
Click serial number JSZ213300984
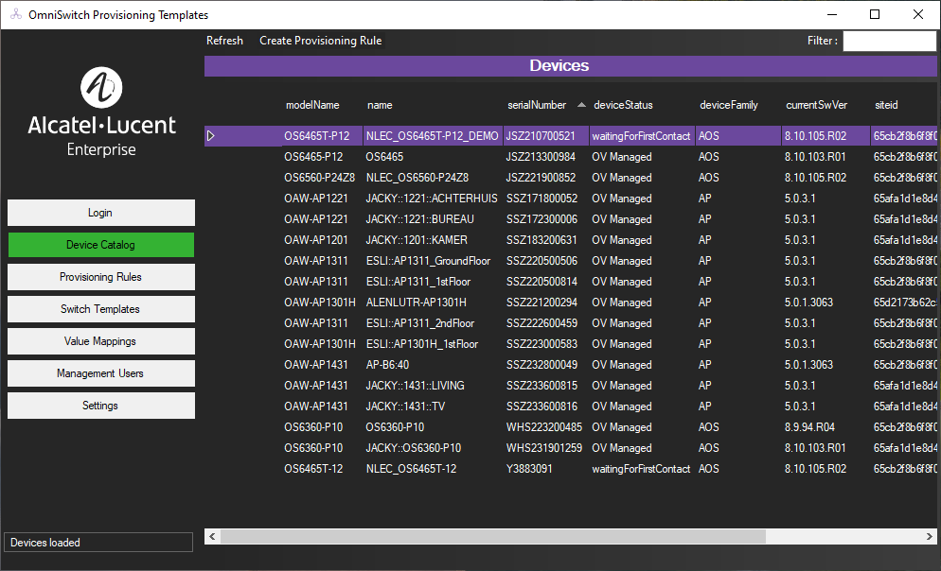click(x=541, y=157)
